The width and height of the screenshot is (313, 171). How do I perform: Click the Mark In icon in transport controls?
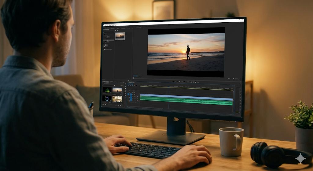pyautogui.click(x=173, y=82)
